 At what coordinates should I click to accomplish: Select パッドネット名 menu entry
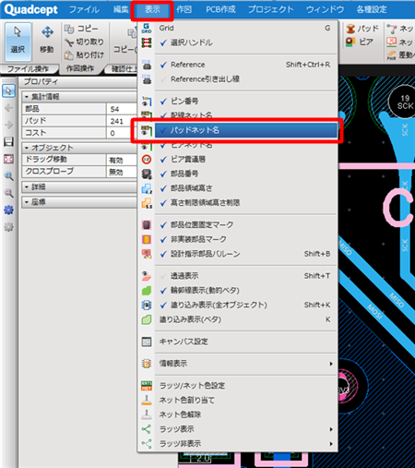tap(246, 130)
